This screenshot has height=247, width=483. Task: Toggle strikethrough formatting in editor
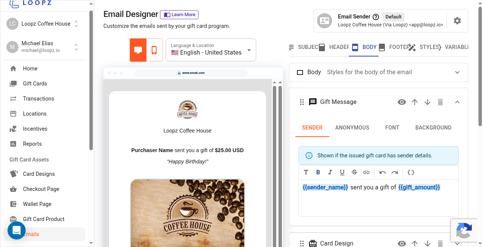pos(354,172)
